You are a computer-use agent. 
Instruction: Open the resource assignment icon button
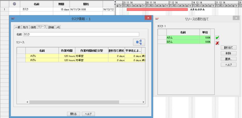pyautogui.click(x=139, y=42)
